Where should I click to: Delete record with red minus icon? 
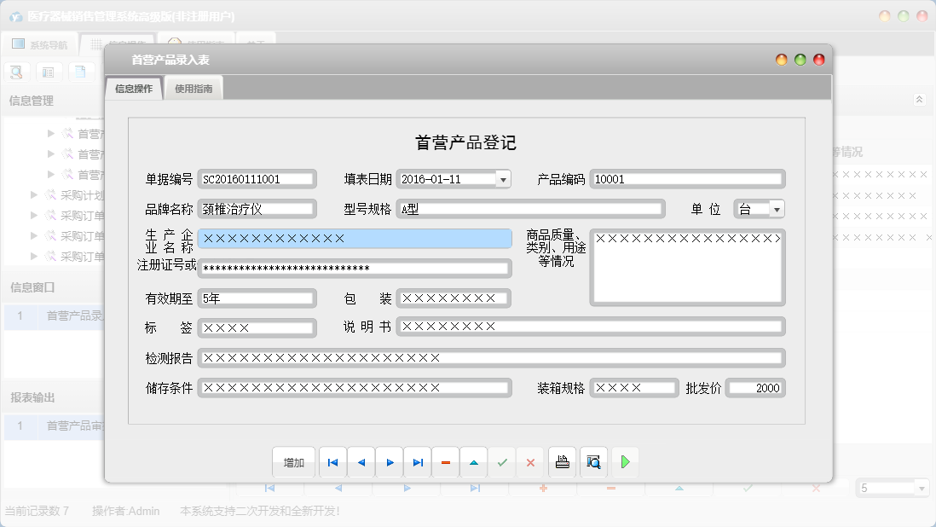(446, 462)
